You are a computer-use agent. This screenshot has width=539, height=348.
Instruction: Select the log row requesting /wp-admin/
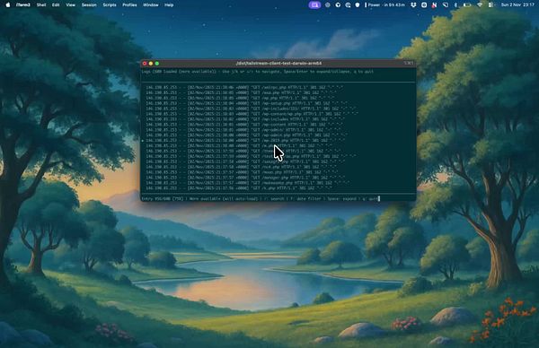click(x=243, y=130)
